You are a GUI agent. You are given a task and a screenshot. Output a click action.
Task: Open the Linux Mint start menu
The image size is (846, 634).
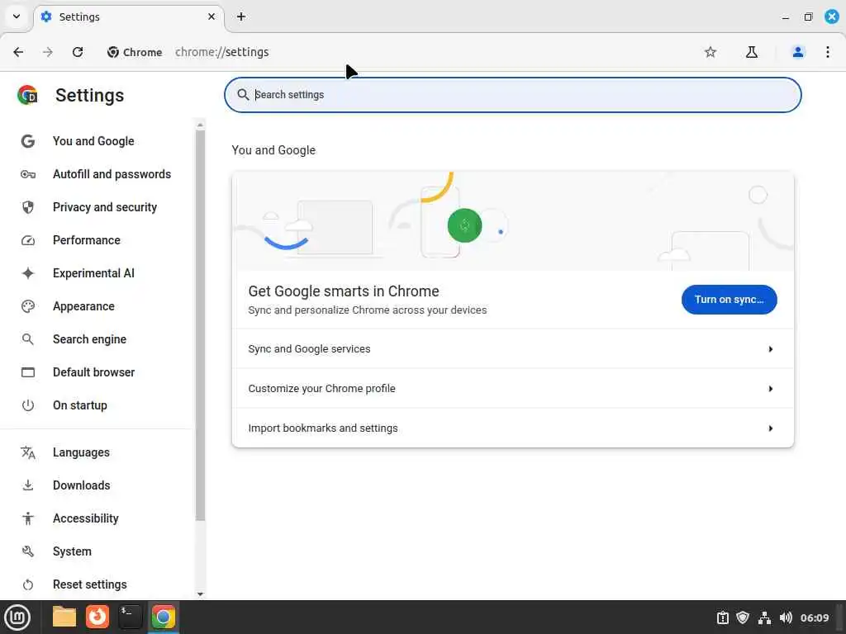click(x=17, y=617)
